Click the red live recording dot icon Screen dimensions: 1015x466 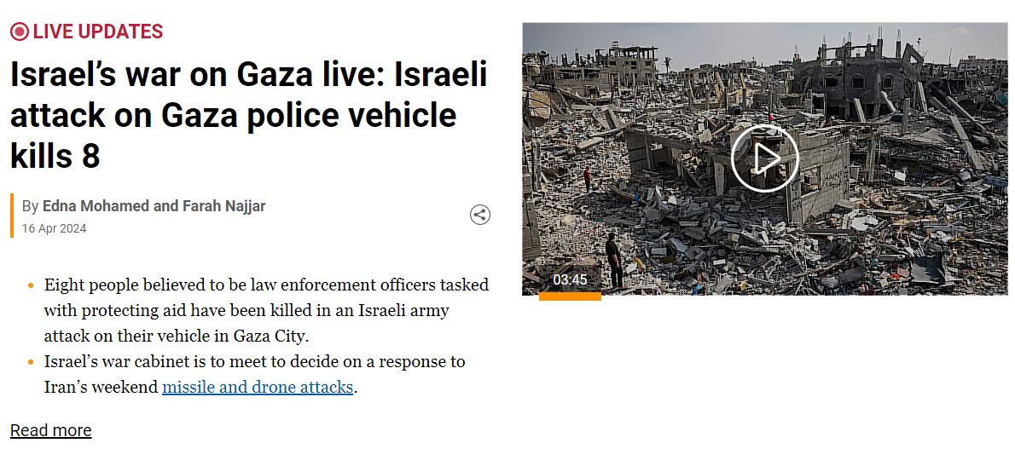pyautogui.click(x=20, y=31)
